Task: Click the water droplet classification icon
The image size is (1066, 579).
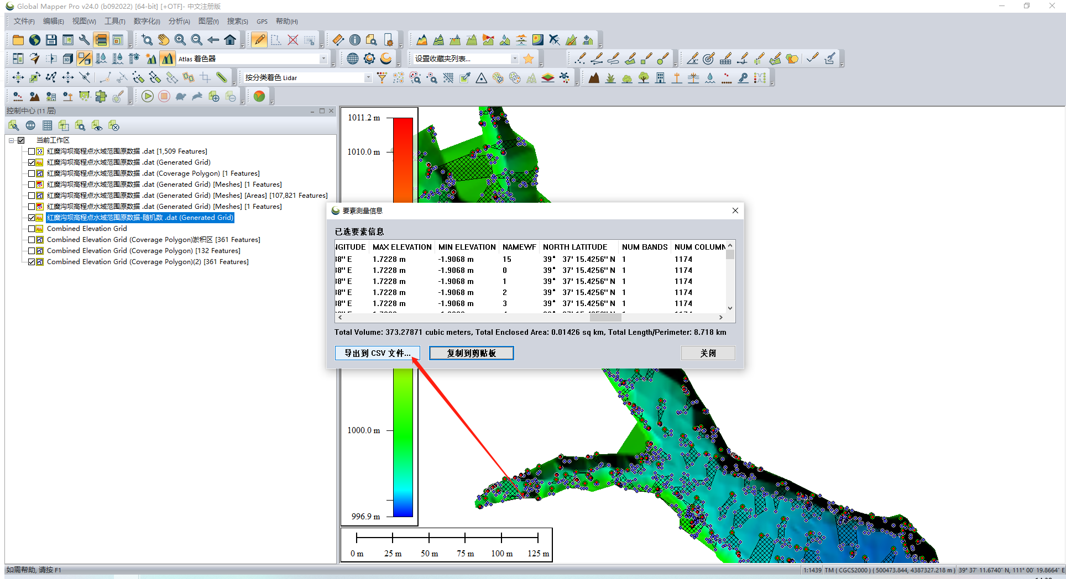Action: click(x=710, y=78)
